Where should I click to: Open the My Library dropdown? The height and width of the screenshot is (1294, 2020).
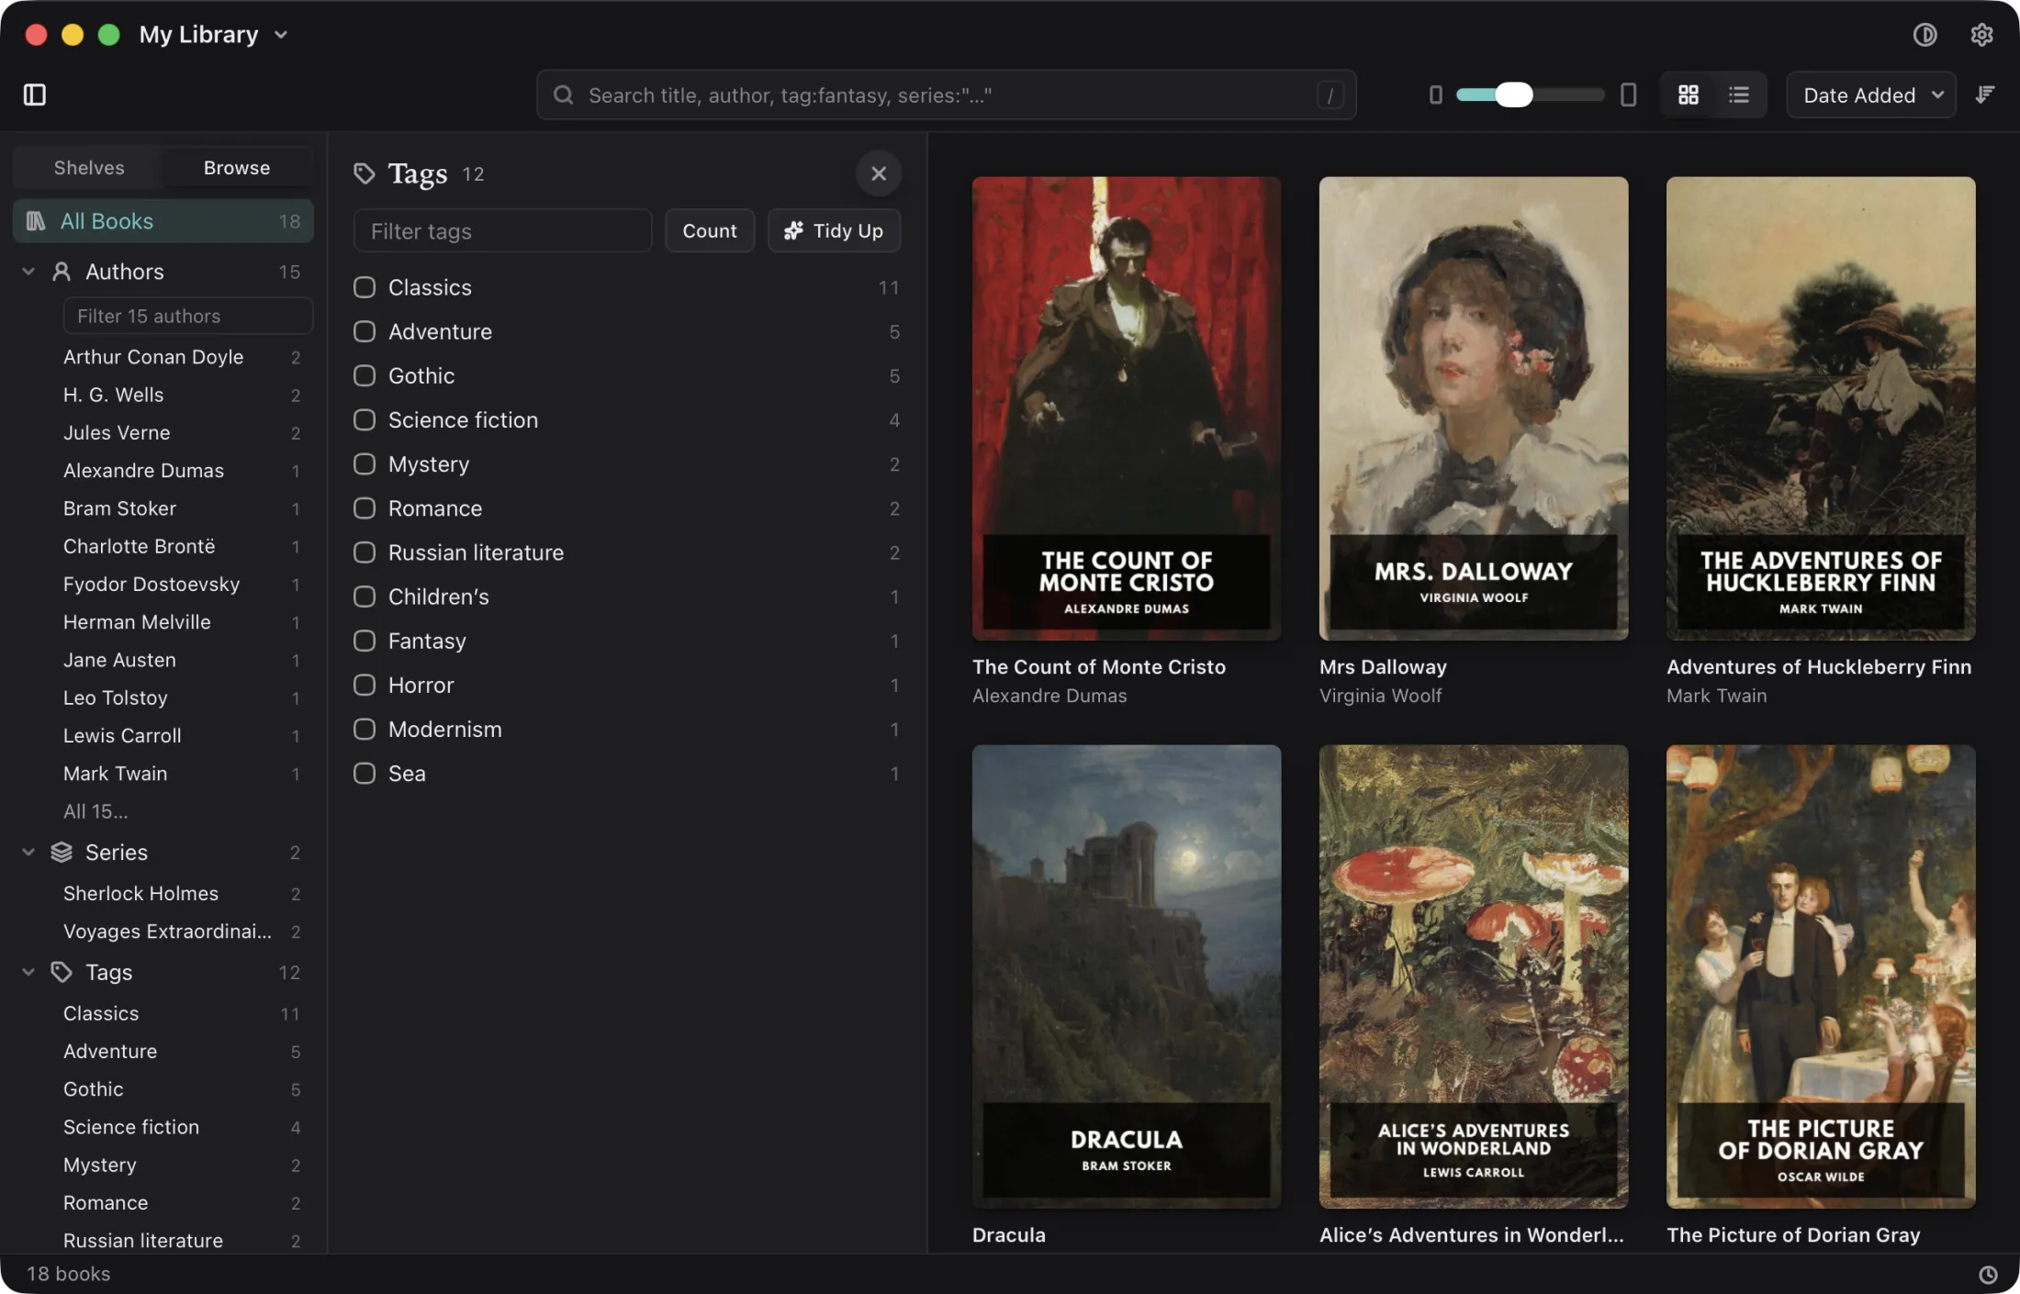tap(214, 35)
